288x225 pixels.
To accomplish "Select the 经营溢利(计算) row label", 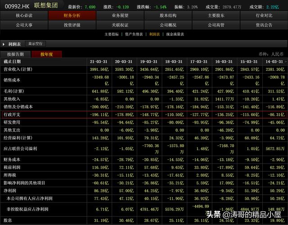I will click(18, 138).
